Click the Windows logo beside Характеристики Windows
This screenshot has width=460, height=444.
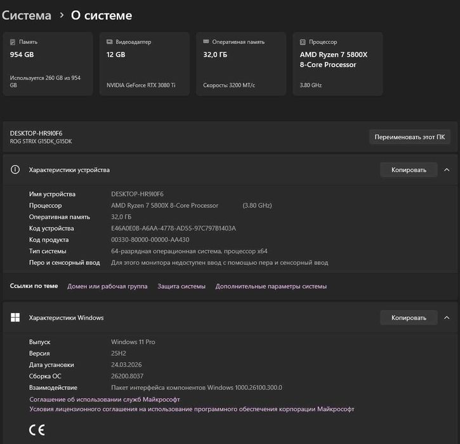pyautogui.click(x=15, y=318)
